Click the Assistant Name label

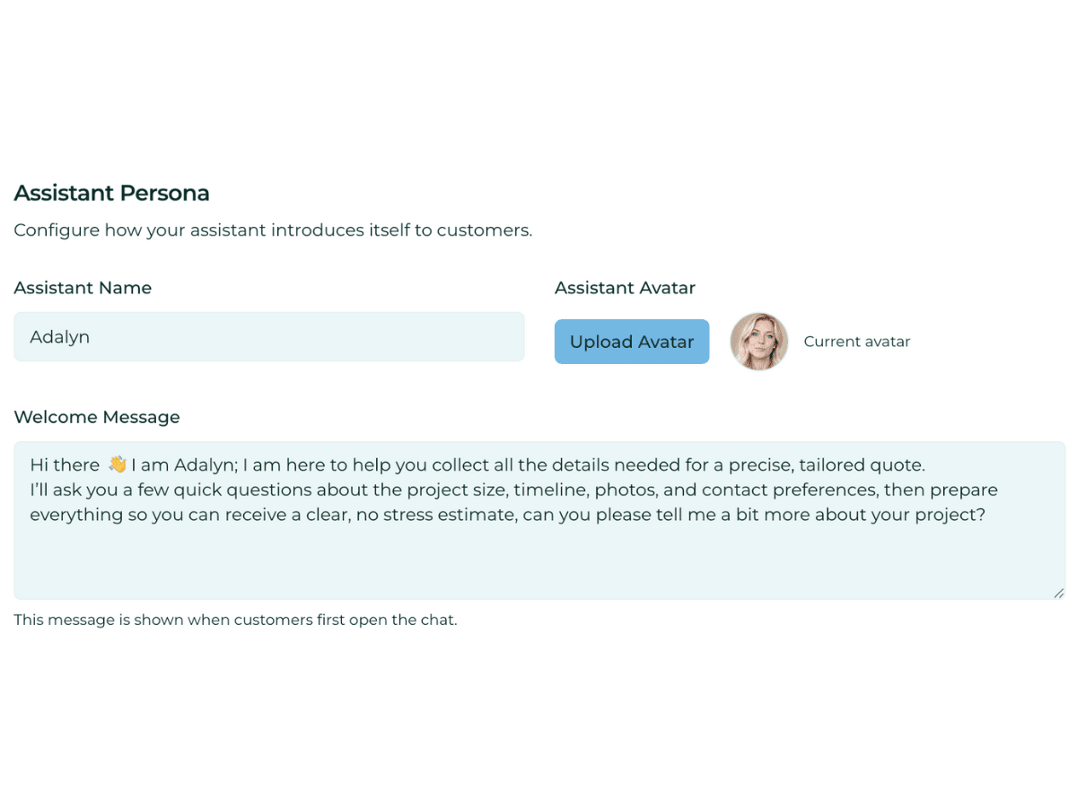[x=83, y=288]
